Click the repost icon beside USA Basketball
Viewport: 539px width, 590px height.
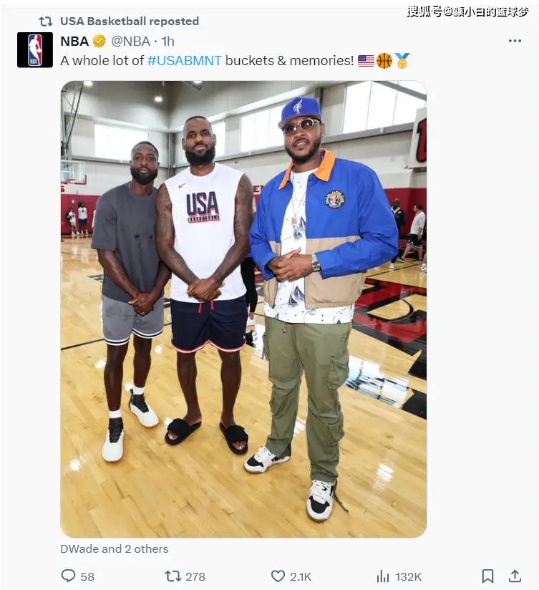click(x=46, y=21)
